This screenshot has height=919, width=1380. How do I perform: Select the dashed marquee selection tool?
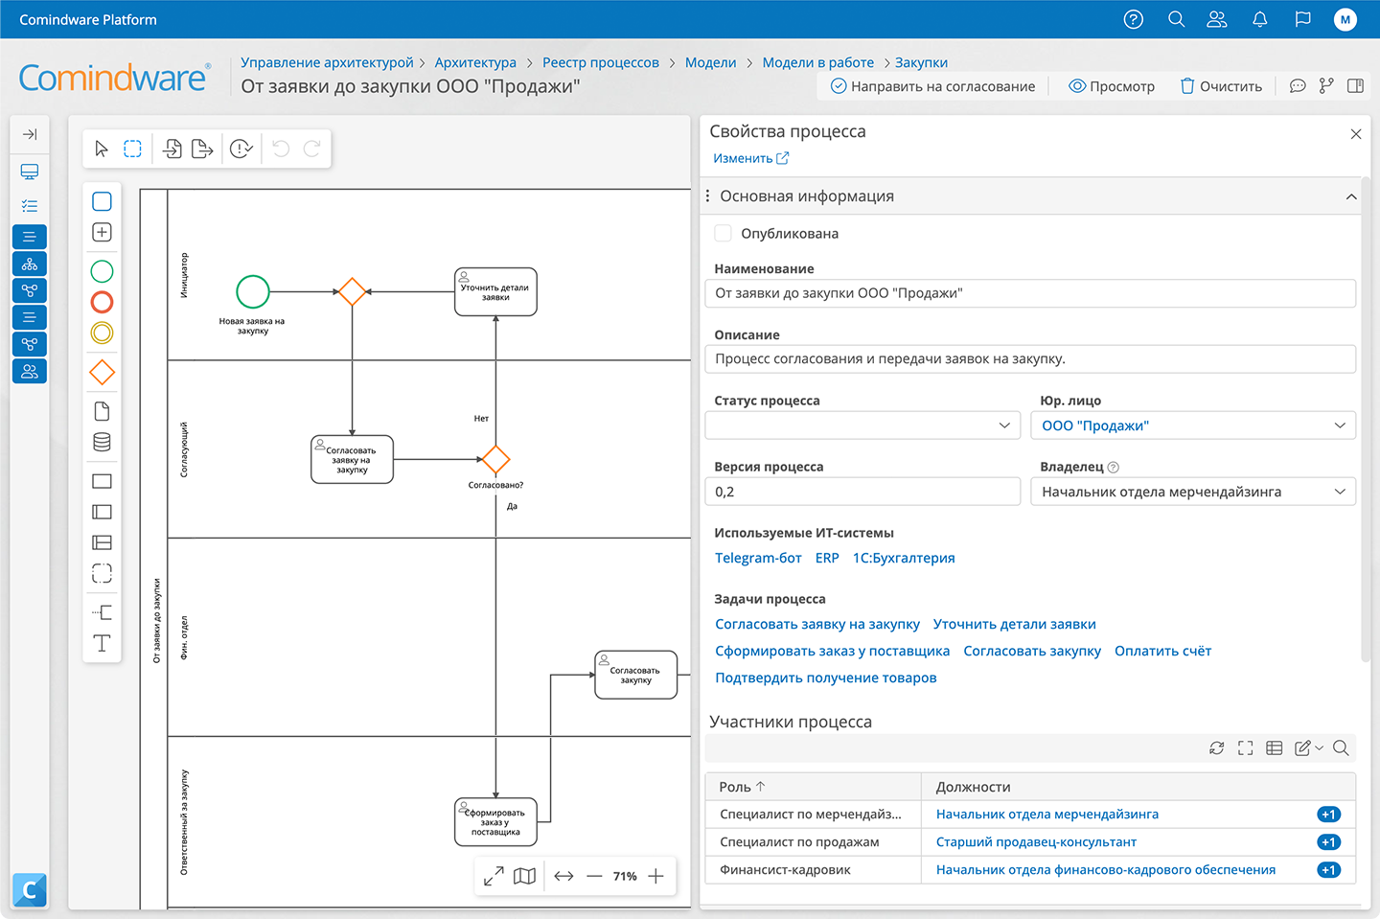[133, 149]
